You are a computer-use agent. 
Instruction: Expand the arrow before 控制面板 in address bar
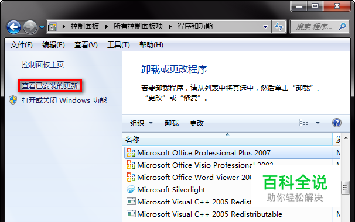coord(64,27)
